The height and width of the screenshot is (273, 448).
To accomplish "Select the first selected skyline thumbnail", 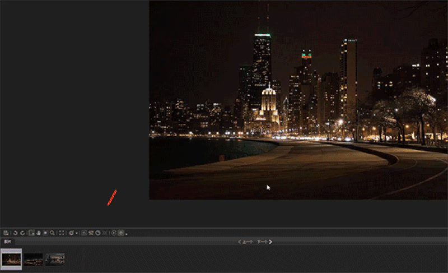I will 11,259.
